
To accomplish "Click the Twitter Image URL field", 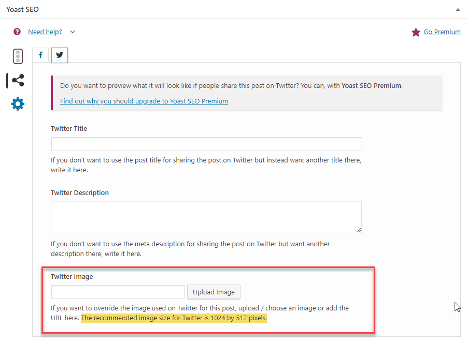I will [118, 292].
